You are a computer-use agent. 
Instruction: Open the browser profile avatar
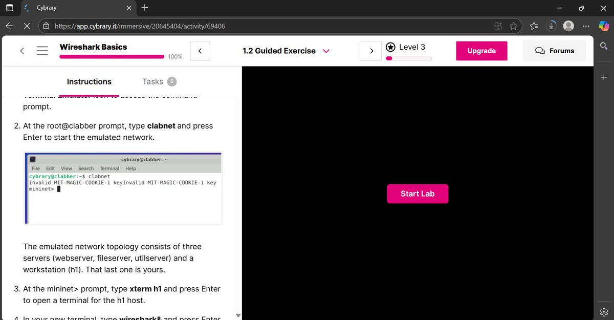click(568, 26)
